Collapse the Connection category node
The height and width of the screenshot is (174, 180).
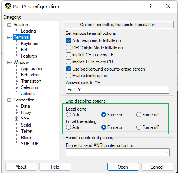[9, 100]
